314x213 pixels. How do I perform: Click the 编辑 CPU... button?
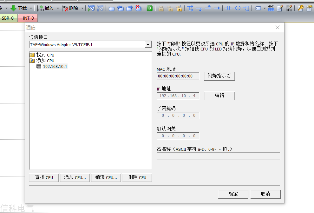pyautogui.click(x=106, y=177)
